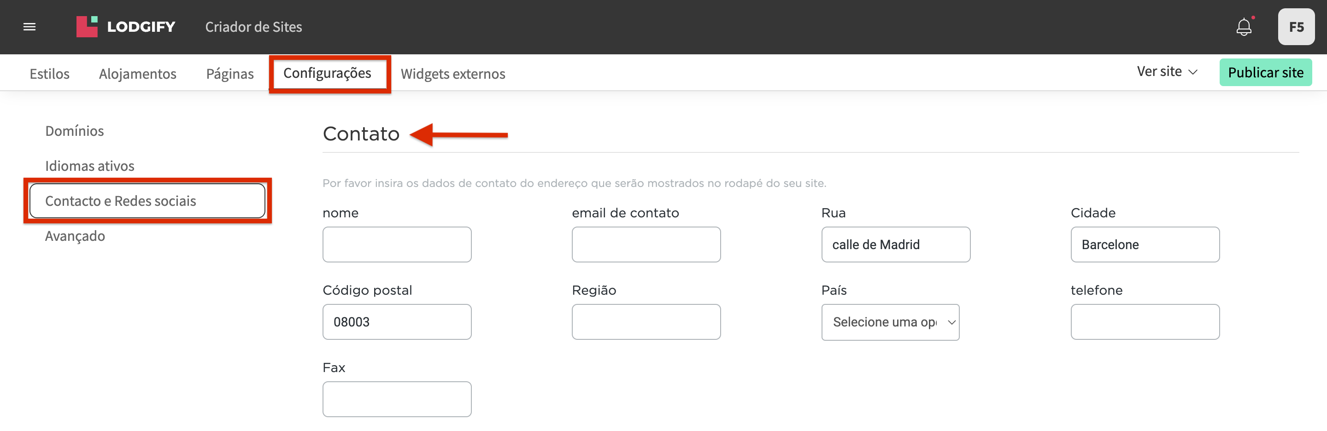Open the Avançado settings section
This screenshot has width=1327, height=431.
pos(75,235)
